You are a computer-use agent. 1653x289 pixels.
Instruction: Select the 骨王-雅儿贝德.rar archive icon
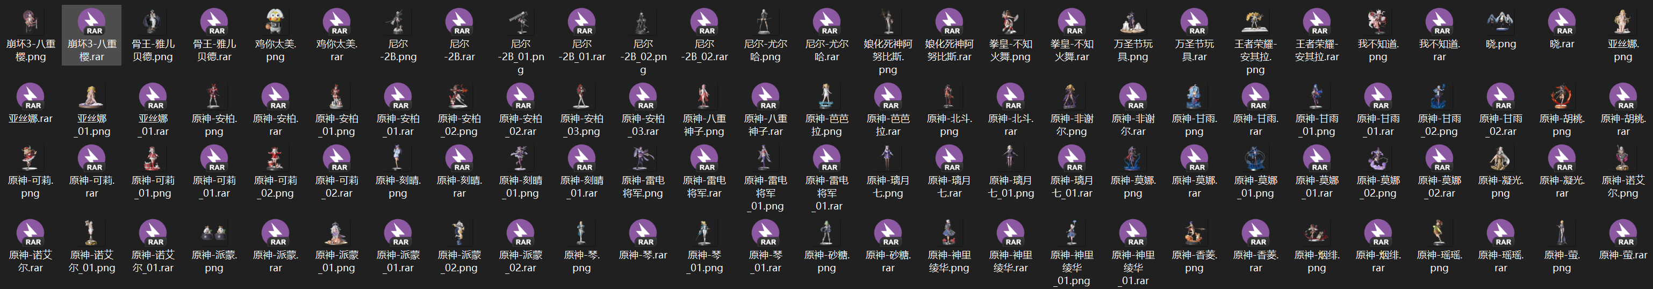(x=214, y=22)
